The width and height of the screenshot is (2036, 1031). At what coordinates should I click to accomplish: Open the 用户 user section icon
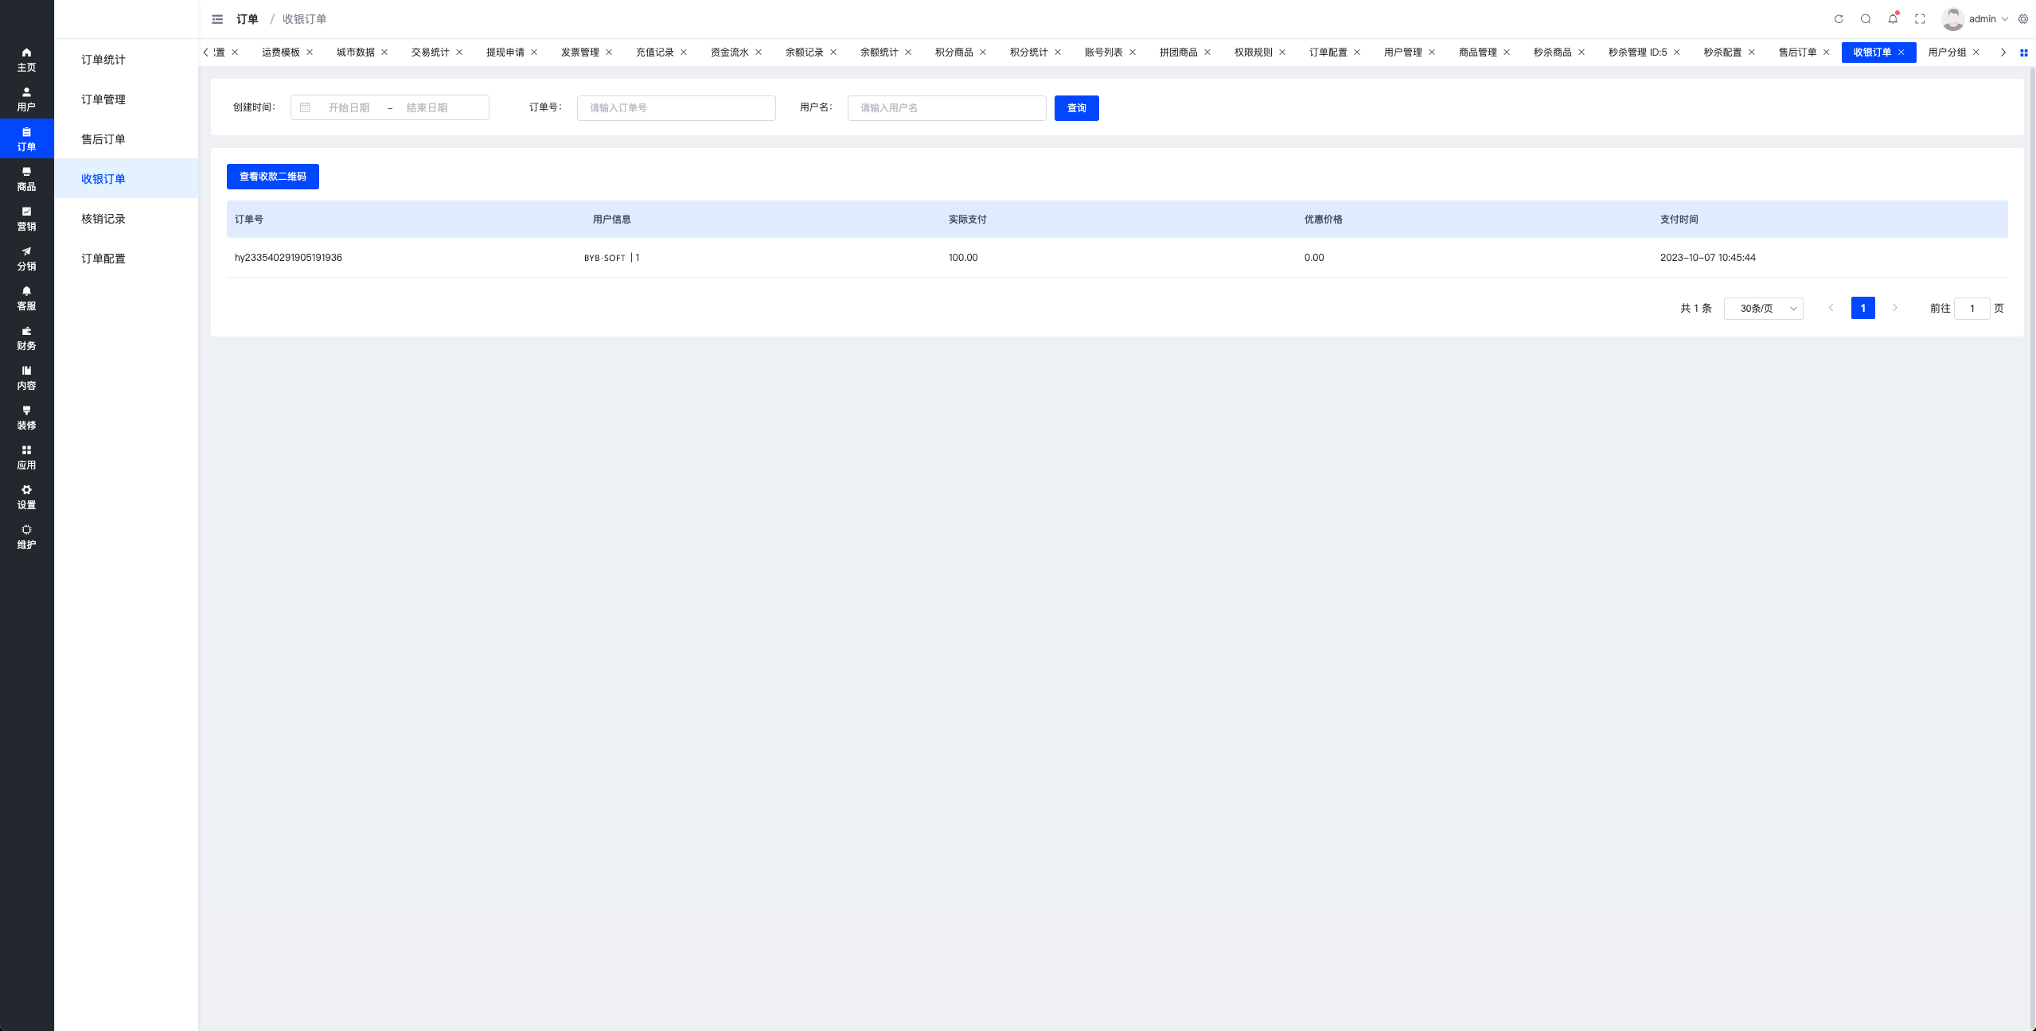[26, 99]
